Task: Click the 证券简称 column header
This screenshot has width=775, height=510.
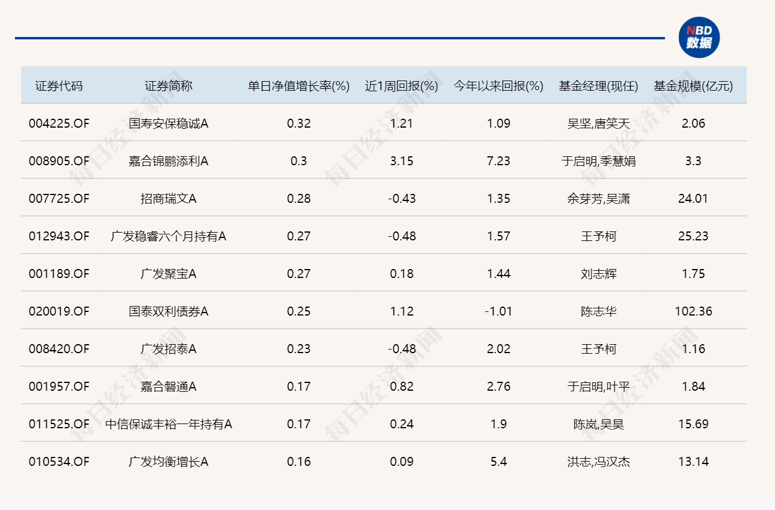Action: click(168, 86)
